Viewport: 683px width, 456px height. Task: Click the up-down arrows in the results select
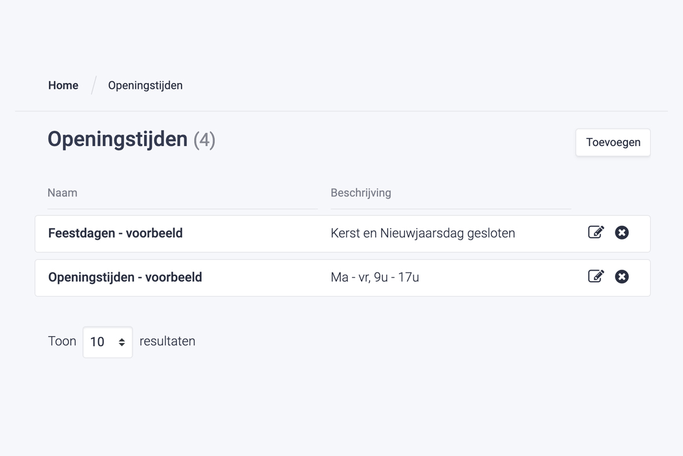pos(122,342)
